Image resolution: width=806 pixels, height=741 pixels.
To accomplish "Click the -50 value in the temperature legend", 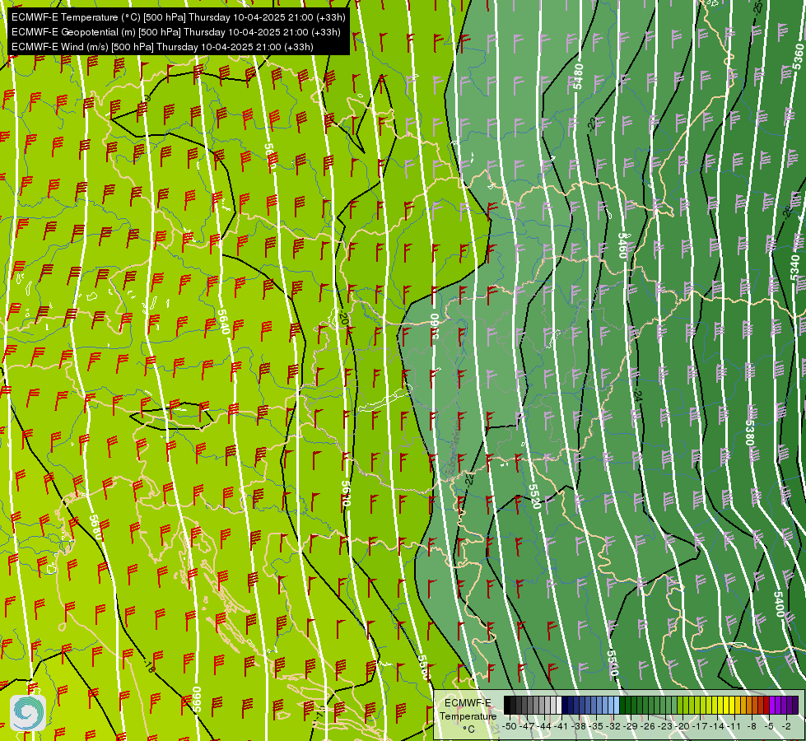I will click(510, 726).
